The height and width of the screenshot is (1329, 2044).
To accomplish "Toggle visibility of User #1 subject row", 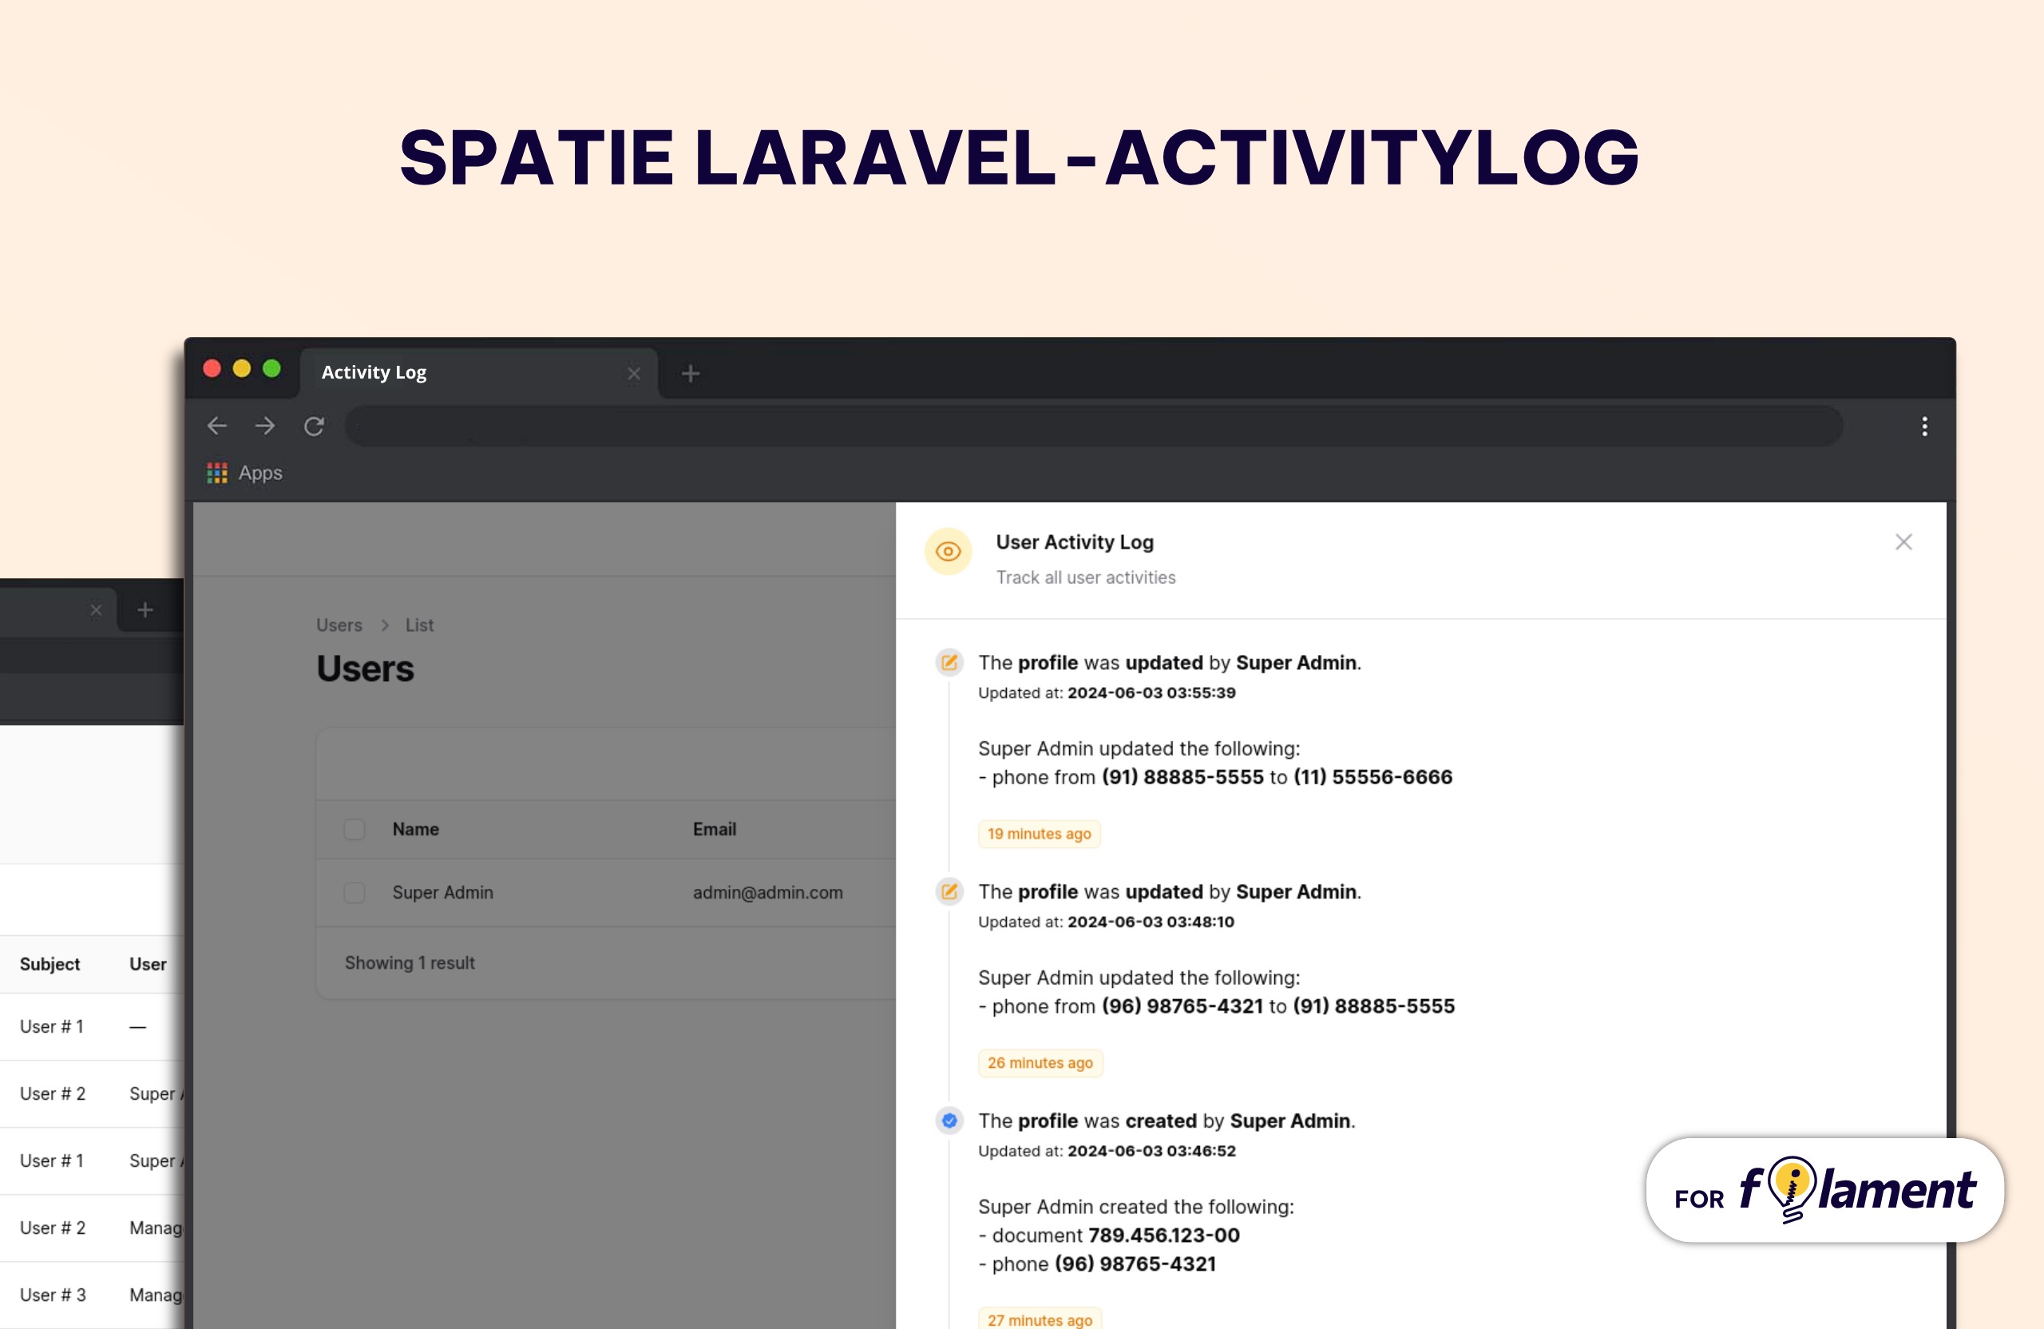I will [52, 1026].
